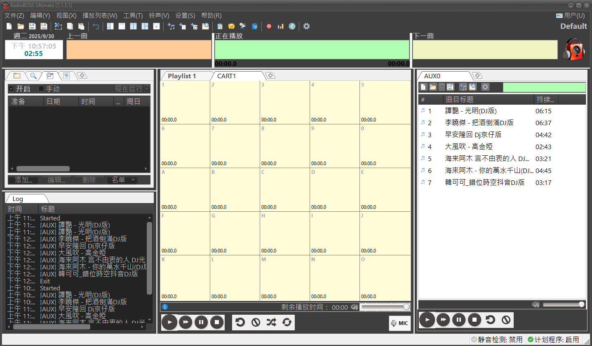Click the 添加... button in scheduler
Image resolution: width=592 pixels, height=346 pixels.
click(23, 180)
